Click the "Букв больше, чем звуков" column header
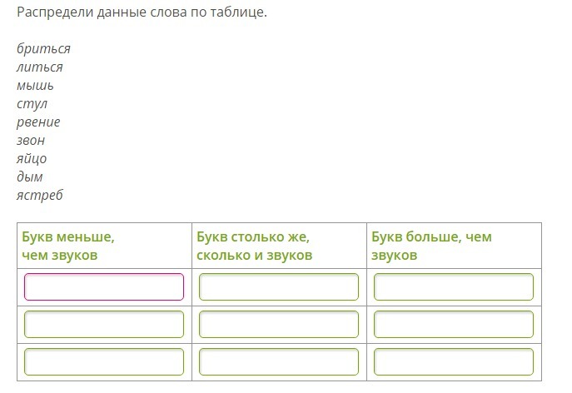 432,246
